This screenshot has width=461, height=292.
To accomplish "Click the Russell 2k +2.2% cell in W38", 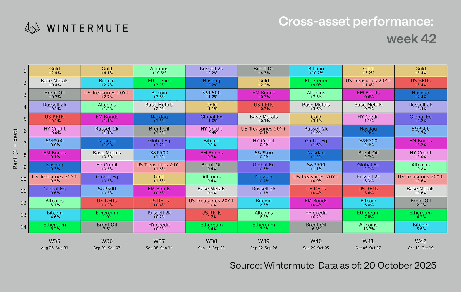I will 211,71.
